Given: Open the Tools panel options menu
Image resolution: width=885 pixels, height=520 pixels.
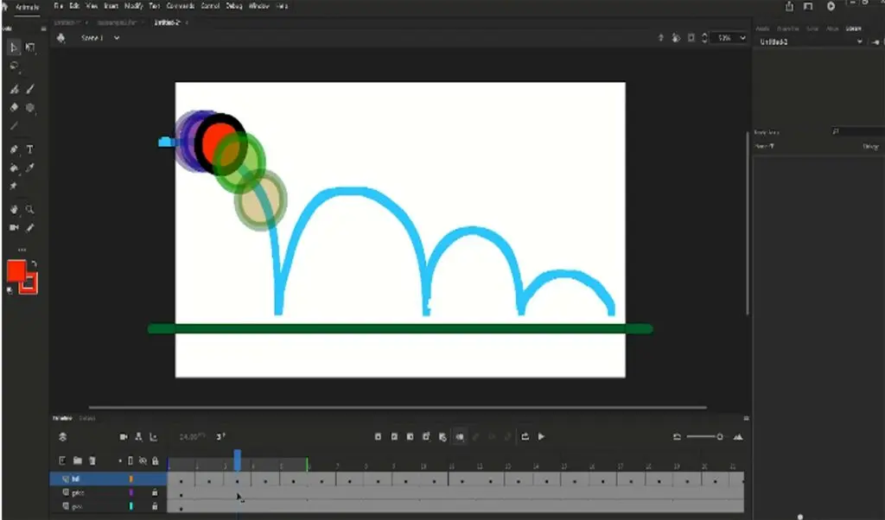Looking at the screenshot, I should click(x=43, y=29).
